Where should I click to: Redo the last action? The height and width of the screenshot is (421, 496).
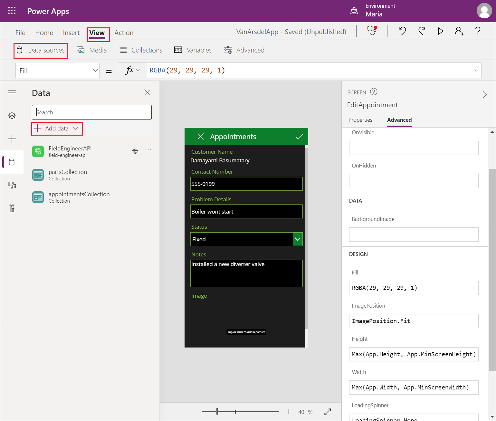click(x=422, y=31)
